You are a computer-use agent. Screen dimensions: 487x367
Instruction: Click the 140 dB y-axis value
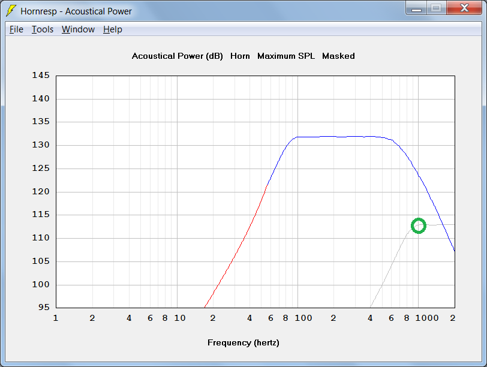(x=41, y=98)
